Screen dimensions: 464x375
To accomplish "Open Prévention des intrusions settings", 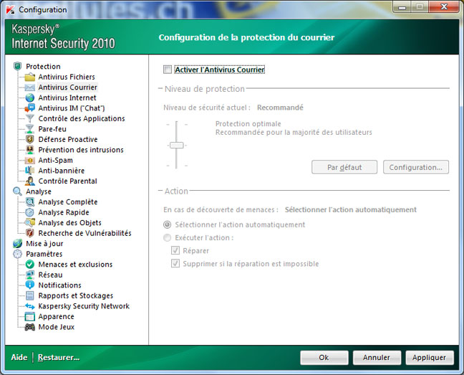I will tap(81, 150).
